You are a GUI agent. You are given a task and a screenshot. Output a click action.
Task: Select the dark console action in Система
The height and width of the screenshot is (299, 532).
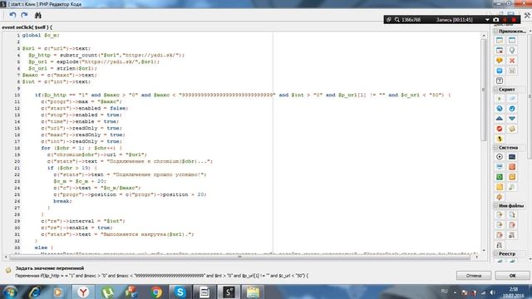pyautogui.click(x=512, y=157)
